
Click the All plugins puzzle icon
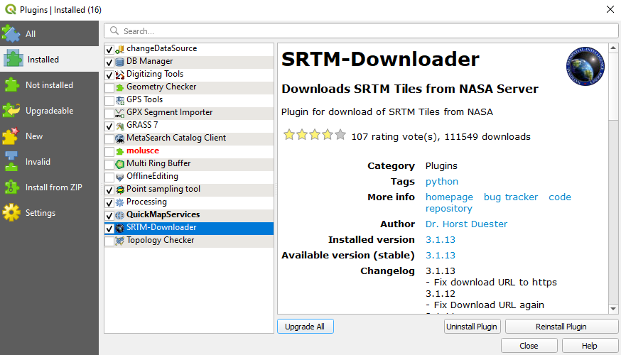(x=11, y=34)
